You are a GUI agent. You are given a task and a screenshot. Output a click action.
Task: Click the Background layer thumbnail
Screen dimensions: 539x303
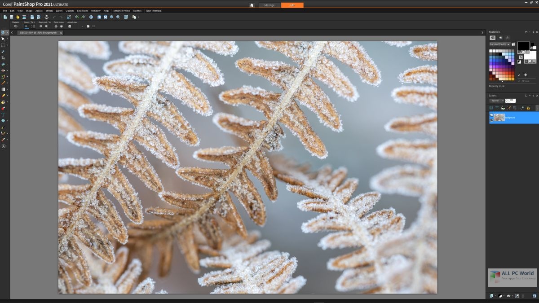pyautogui.click(x=499, y=117)
